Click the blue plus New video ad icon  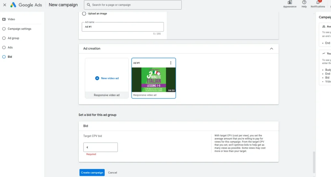click(x=97, y=78)
